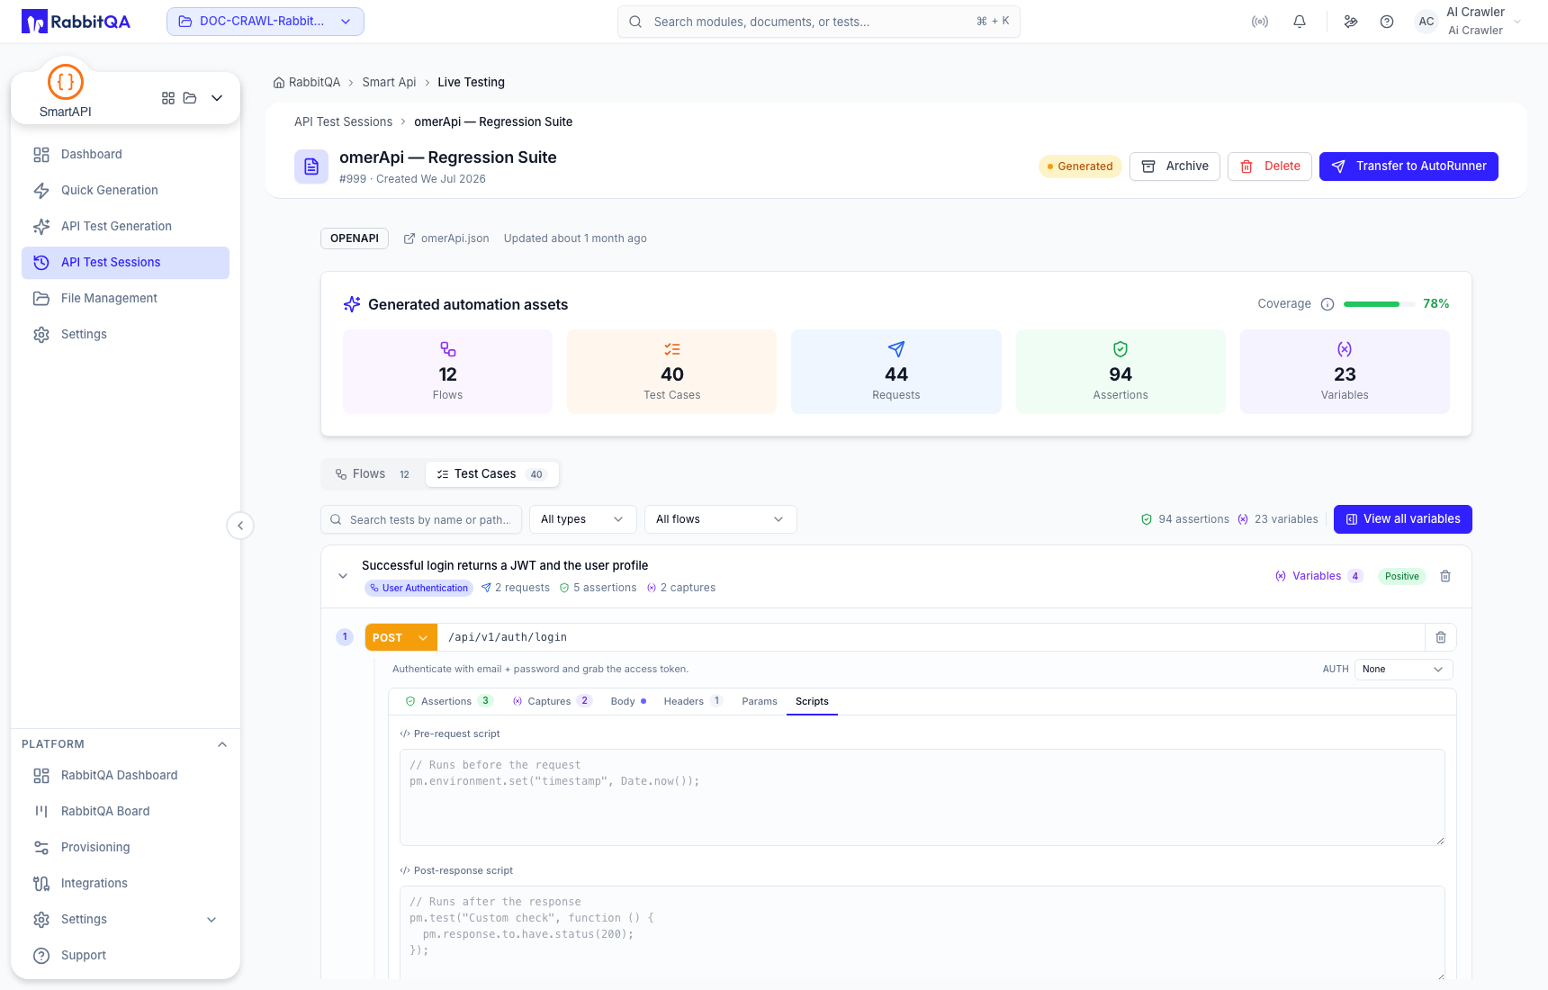The width and height of the screenshot is (1548, 990).
Task: Open RabbitQA Board
Action: 125,812
